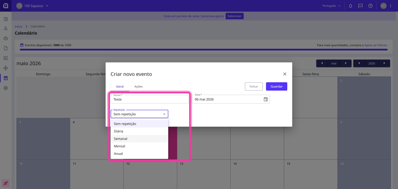Choose Semanal repetition option
Image resolution: width=398 pixels, height=189 pixels.
coord(139,139)
